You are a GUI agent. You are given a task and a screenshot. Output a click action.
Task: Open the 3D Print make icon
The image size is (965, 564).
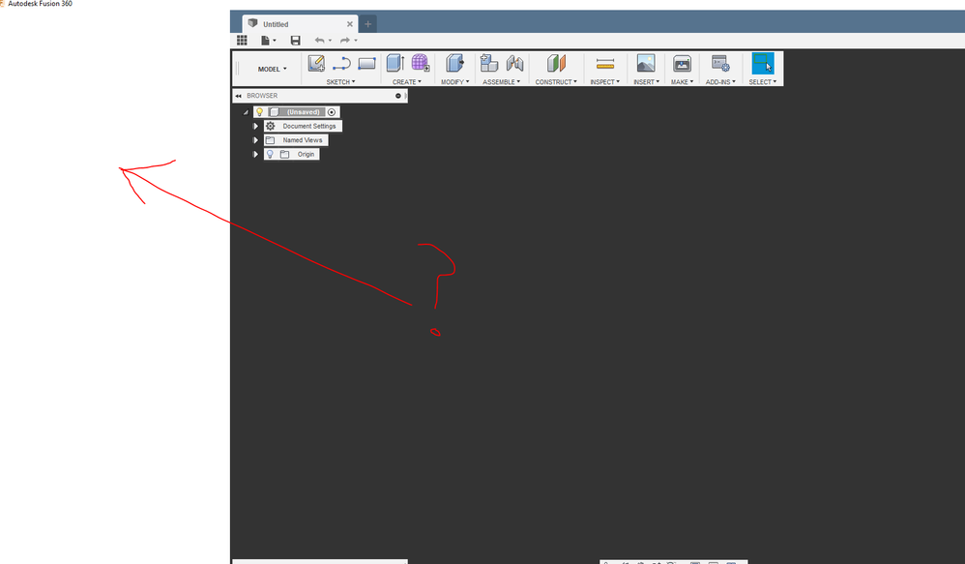click(682, 64)
